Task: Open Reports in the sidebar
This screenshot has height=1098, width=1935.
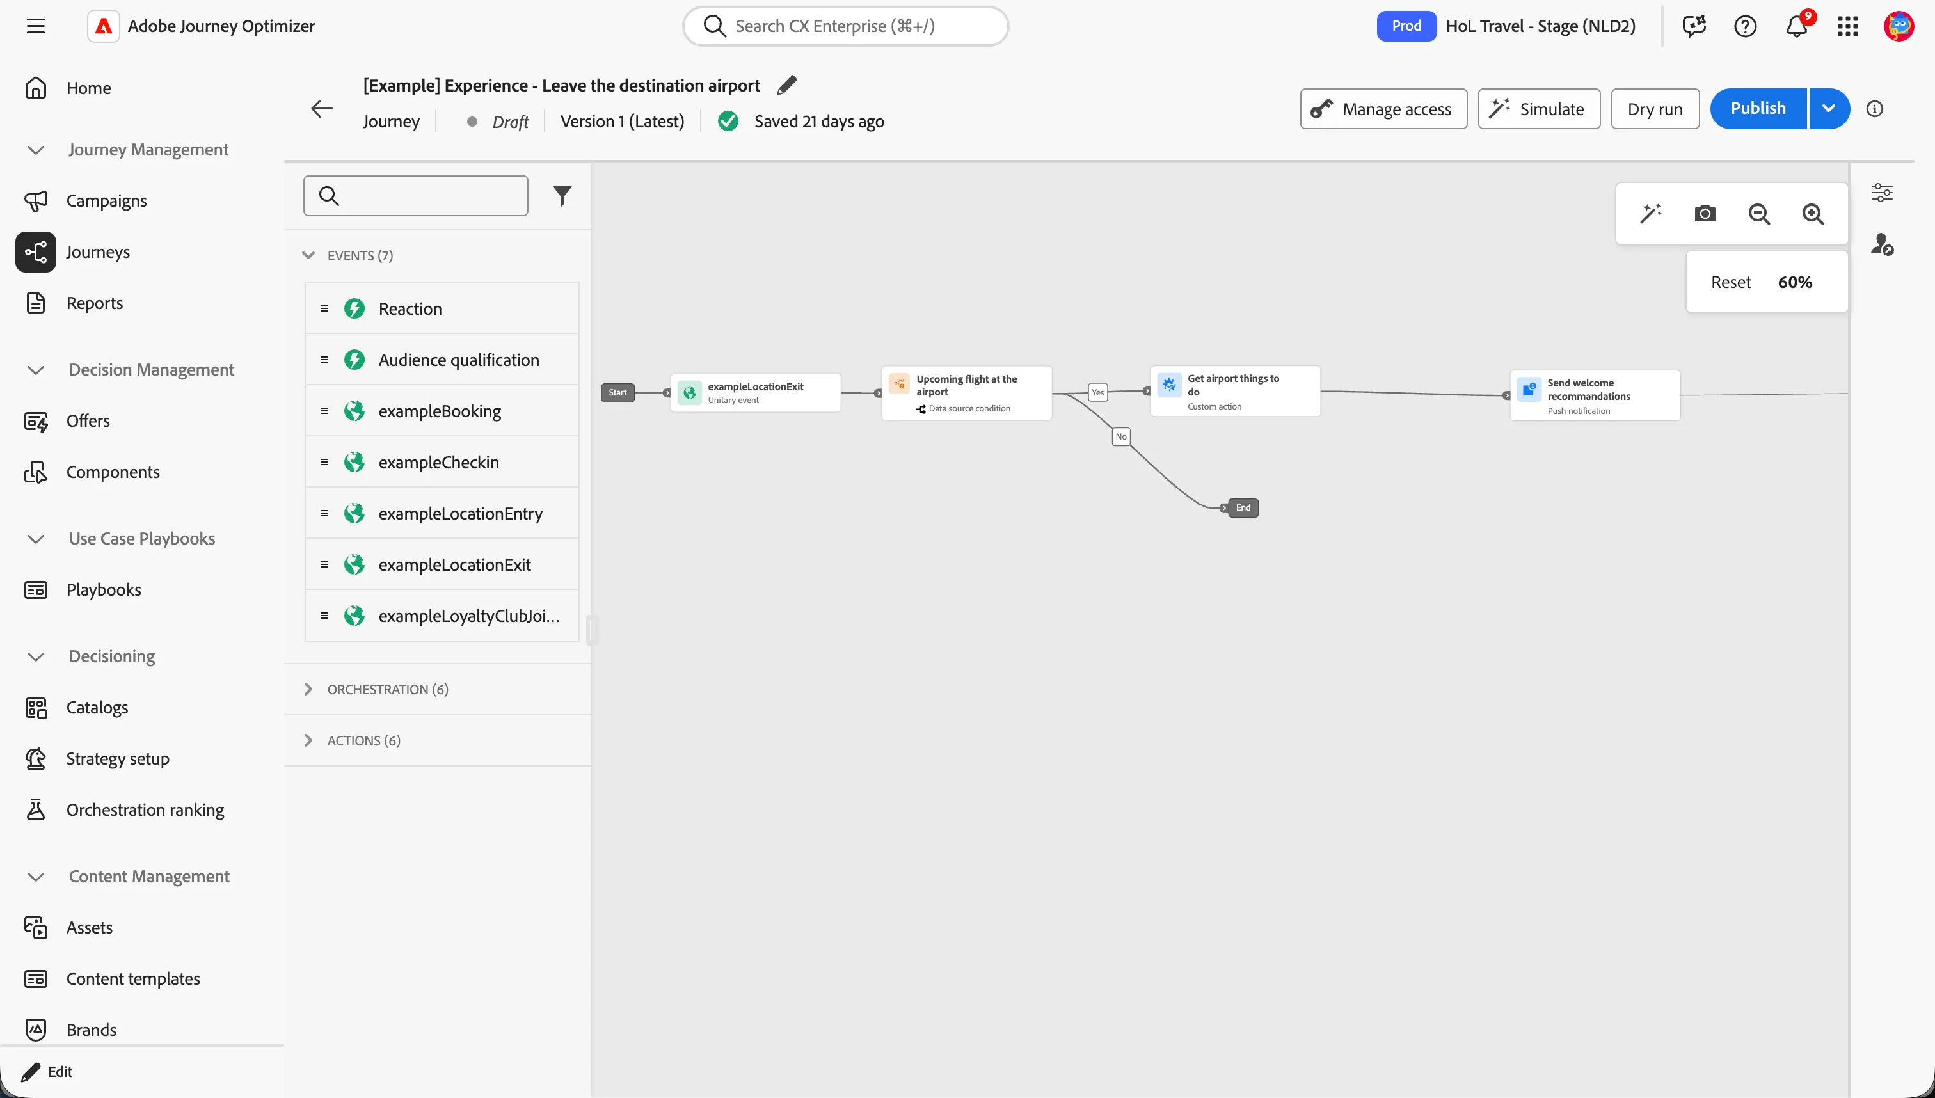Action: (93, 303)
